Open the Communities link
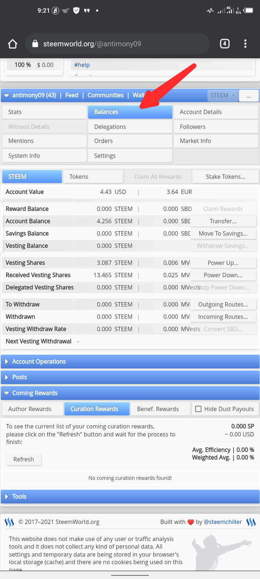Image resolution: width=260 pixels, height=579 pixels. (105, 95)
